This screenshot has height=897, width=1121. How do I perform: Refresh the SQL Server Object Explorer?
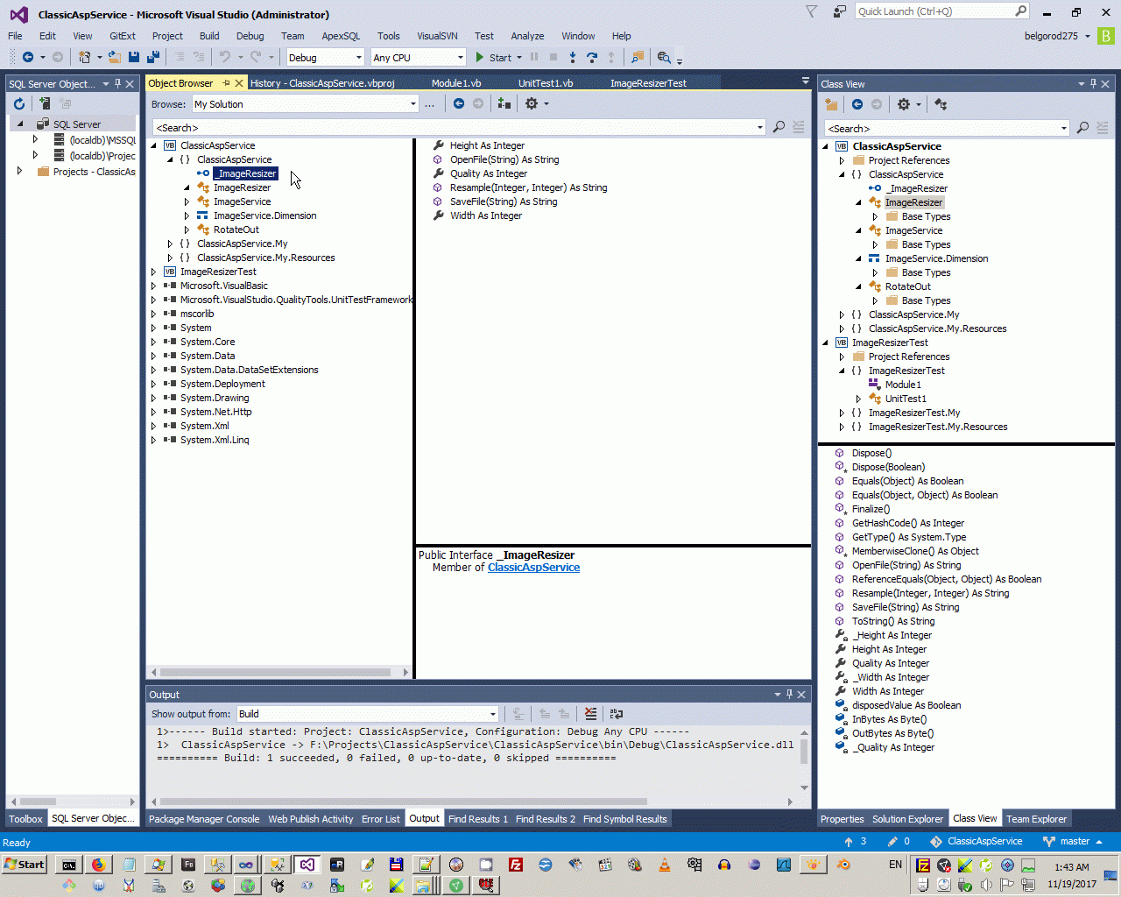19,103
